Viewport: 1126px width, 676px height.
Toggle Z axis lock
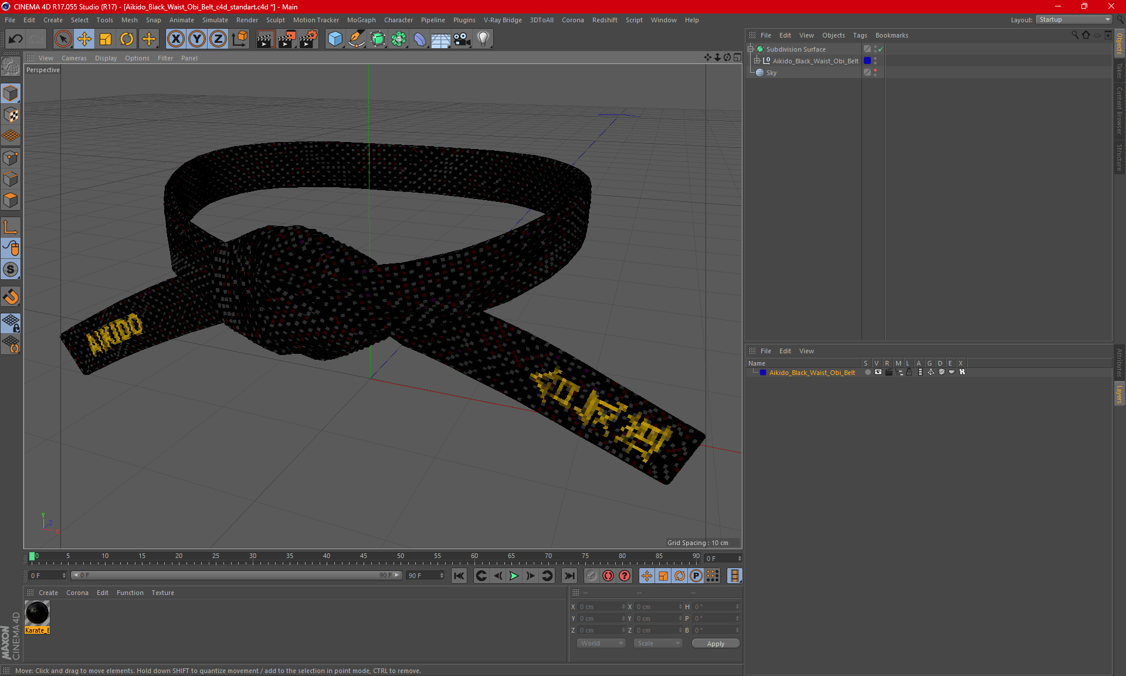(x=218, y=39)
